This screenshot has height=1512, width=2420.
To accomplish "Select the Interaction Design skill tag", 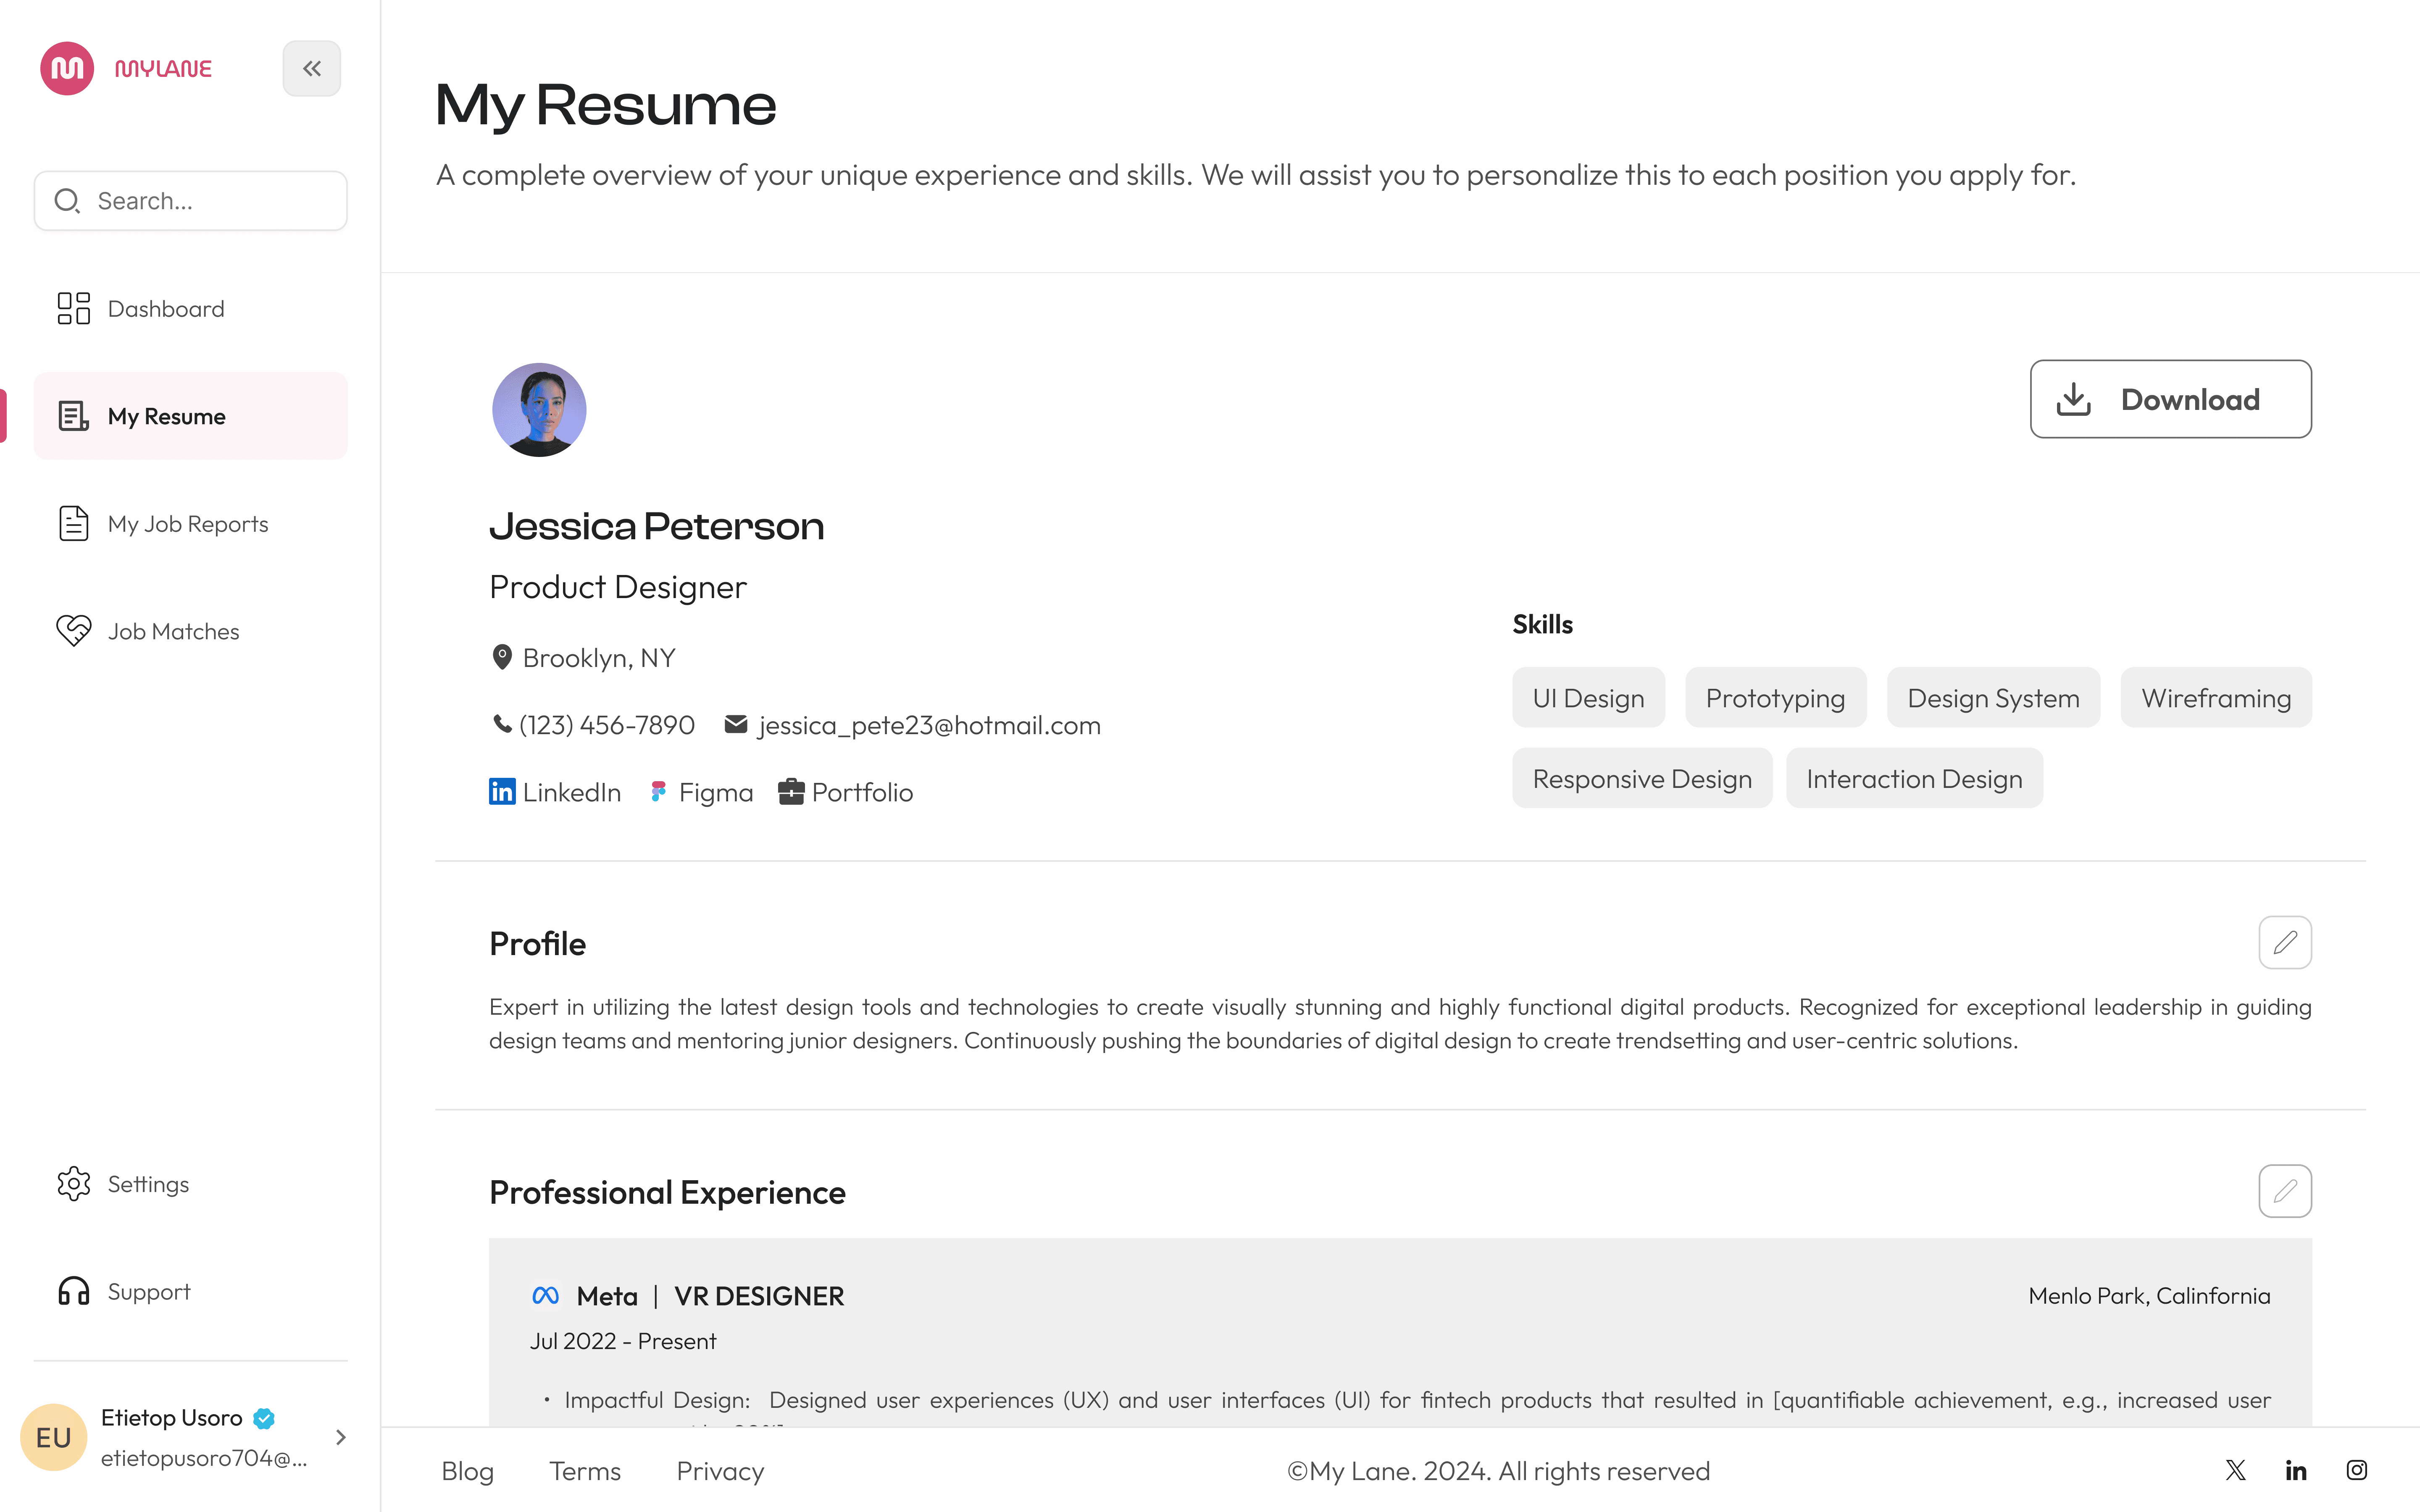I will [1914, 778].
